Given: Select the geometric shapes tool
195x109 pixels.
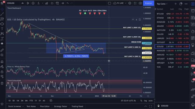Looking at the screenshot, I should [2, 24].
